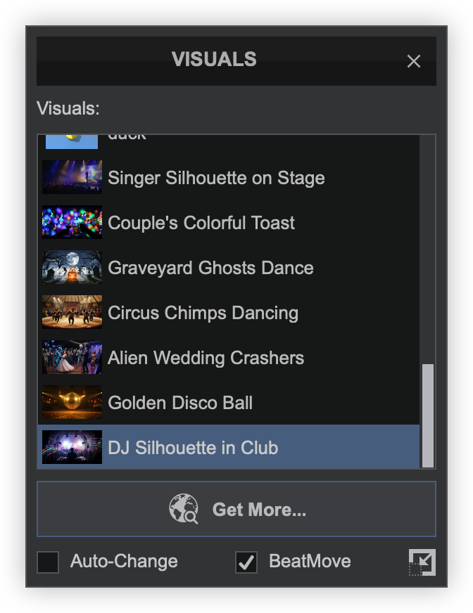The height and width of the screenshot is (613, 473).
Task: Click the DJ Silhouette in Club thumbnail
Action: (72, 447)
